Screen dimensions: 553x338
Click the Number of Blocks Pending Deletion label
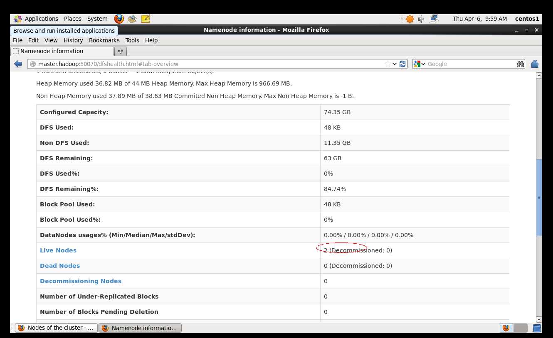[99, 312]
